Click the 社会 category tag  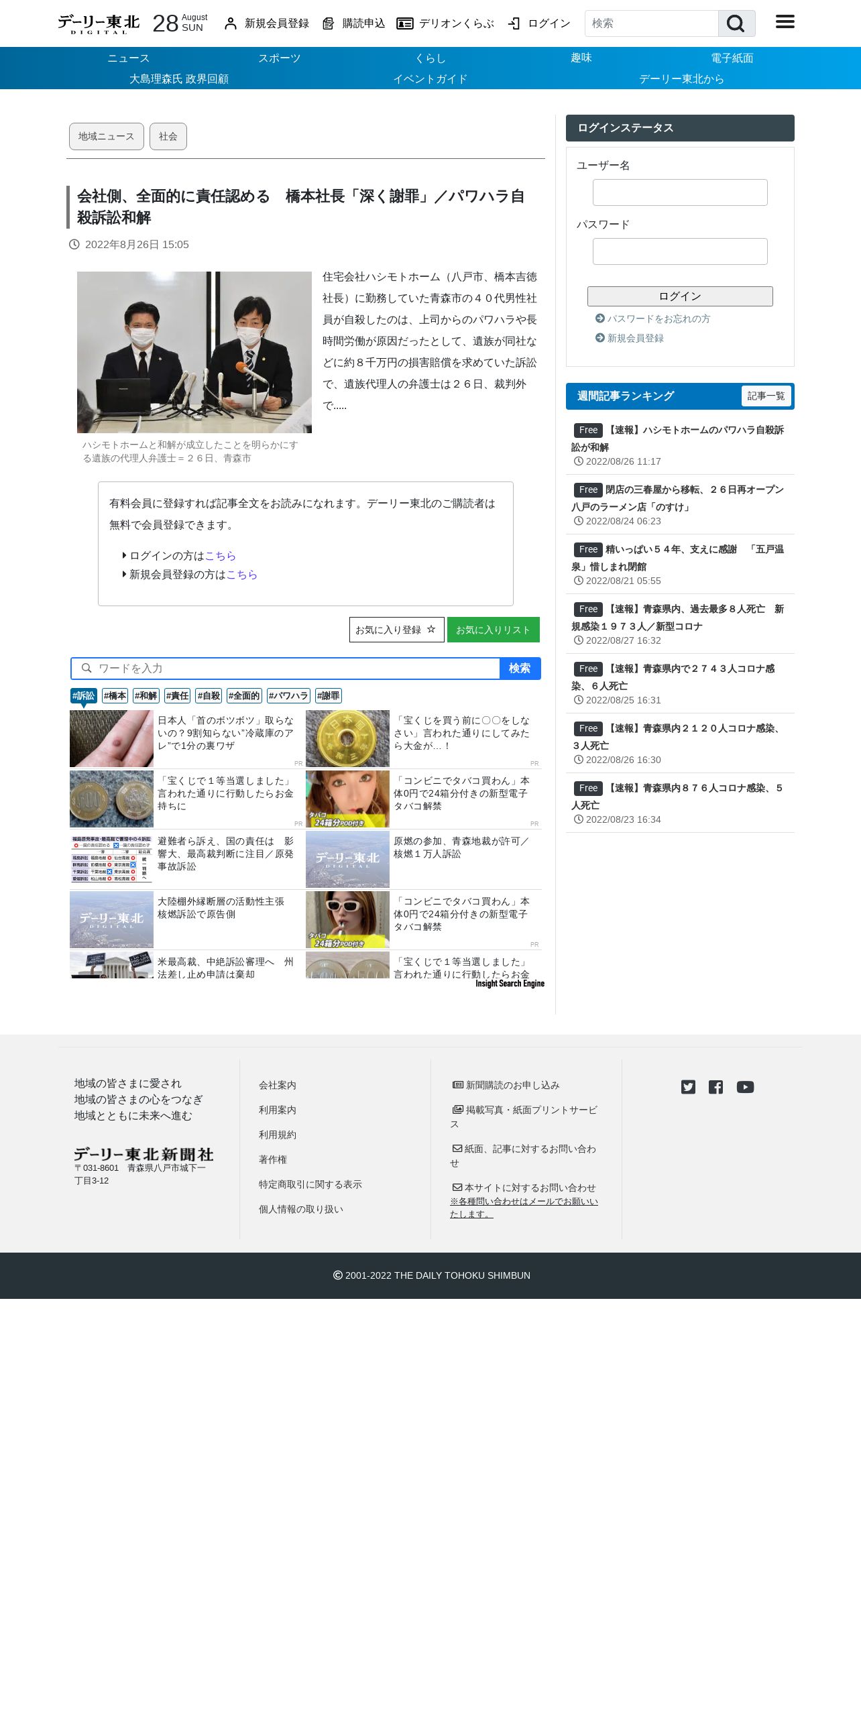168,136
